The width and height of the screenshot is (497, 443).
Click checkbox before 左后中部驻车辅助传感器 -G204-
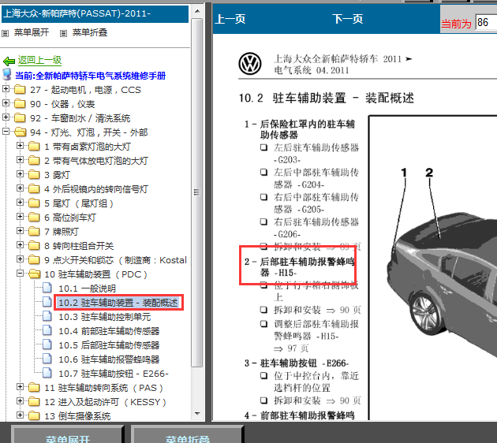click(263, 172)
